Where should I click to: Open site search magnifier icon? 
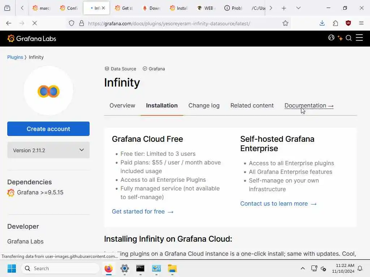click(349, 38)
